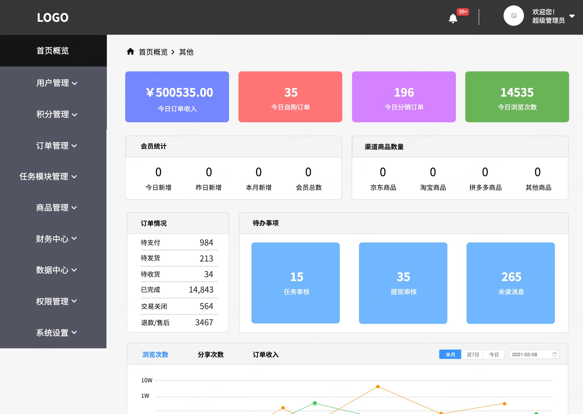
Task: Click the admin avatar image
Action: click(513, 16)
